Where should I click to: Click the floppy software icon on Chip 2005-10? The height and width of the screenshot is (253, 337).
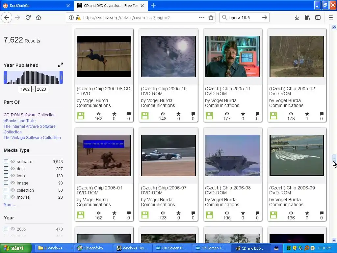(145, 116)
